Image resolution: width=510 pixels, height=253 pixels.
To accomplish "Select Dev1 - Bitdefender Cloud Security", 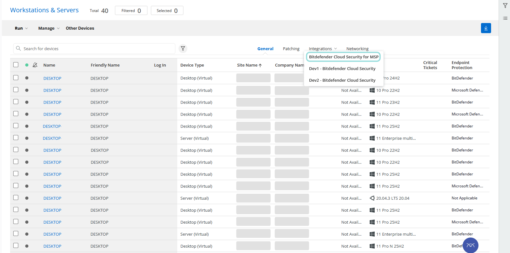I will coord(342,68).
